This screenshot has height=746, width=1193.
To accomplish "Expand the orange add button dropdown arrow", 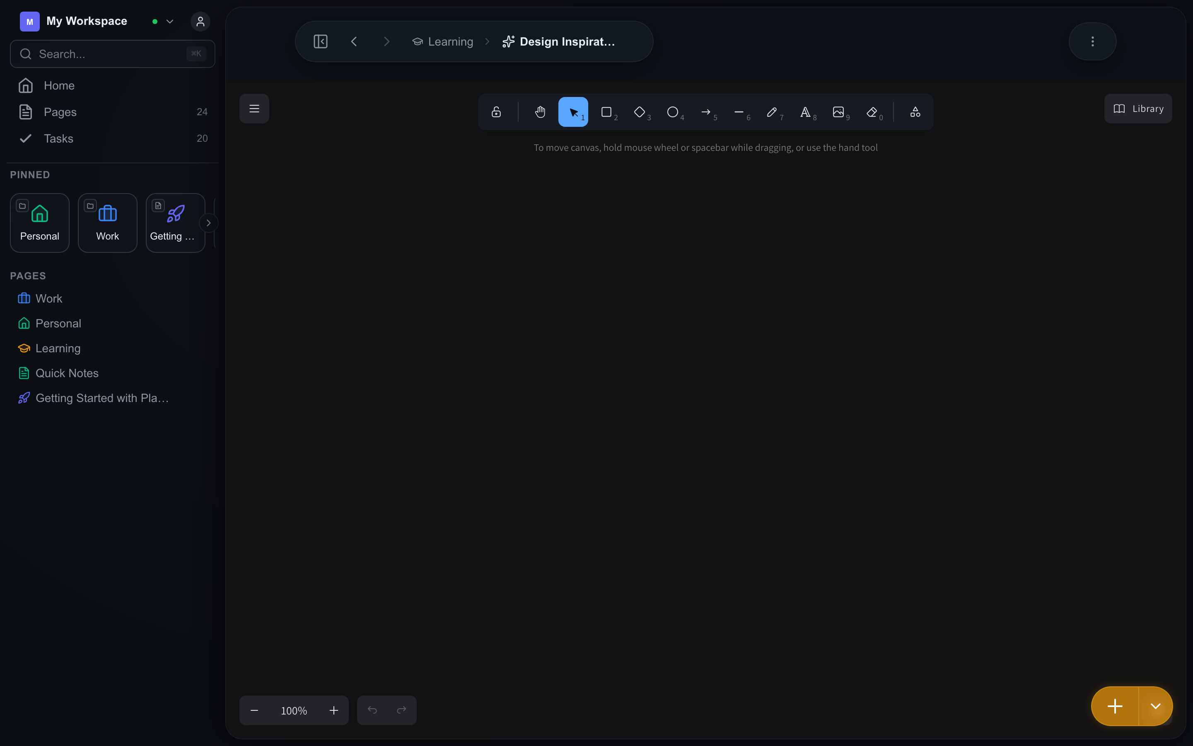I will pos(1155,706).
